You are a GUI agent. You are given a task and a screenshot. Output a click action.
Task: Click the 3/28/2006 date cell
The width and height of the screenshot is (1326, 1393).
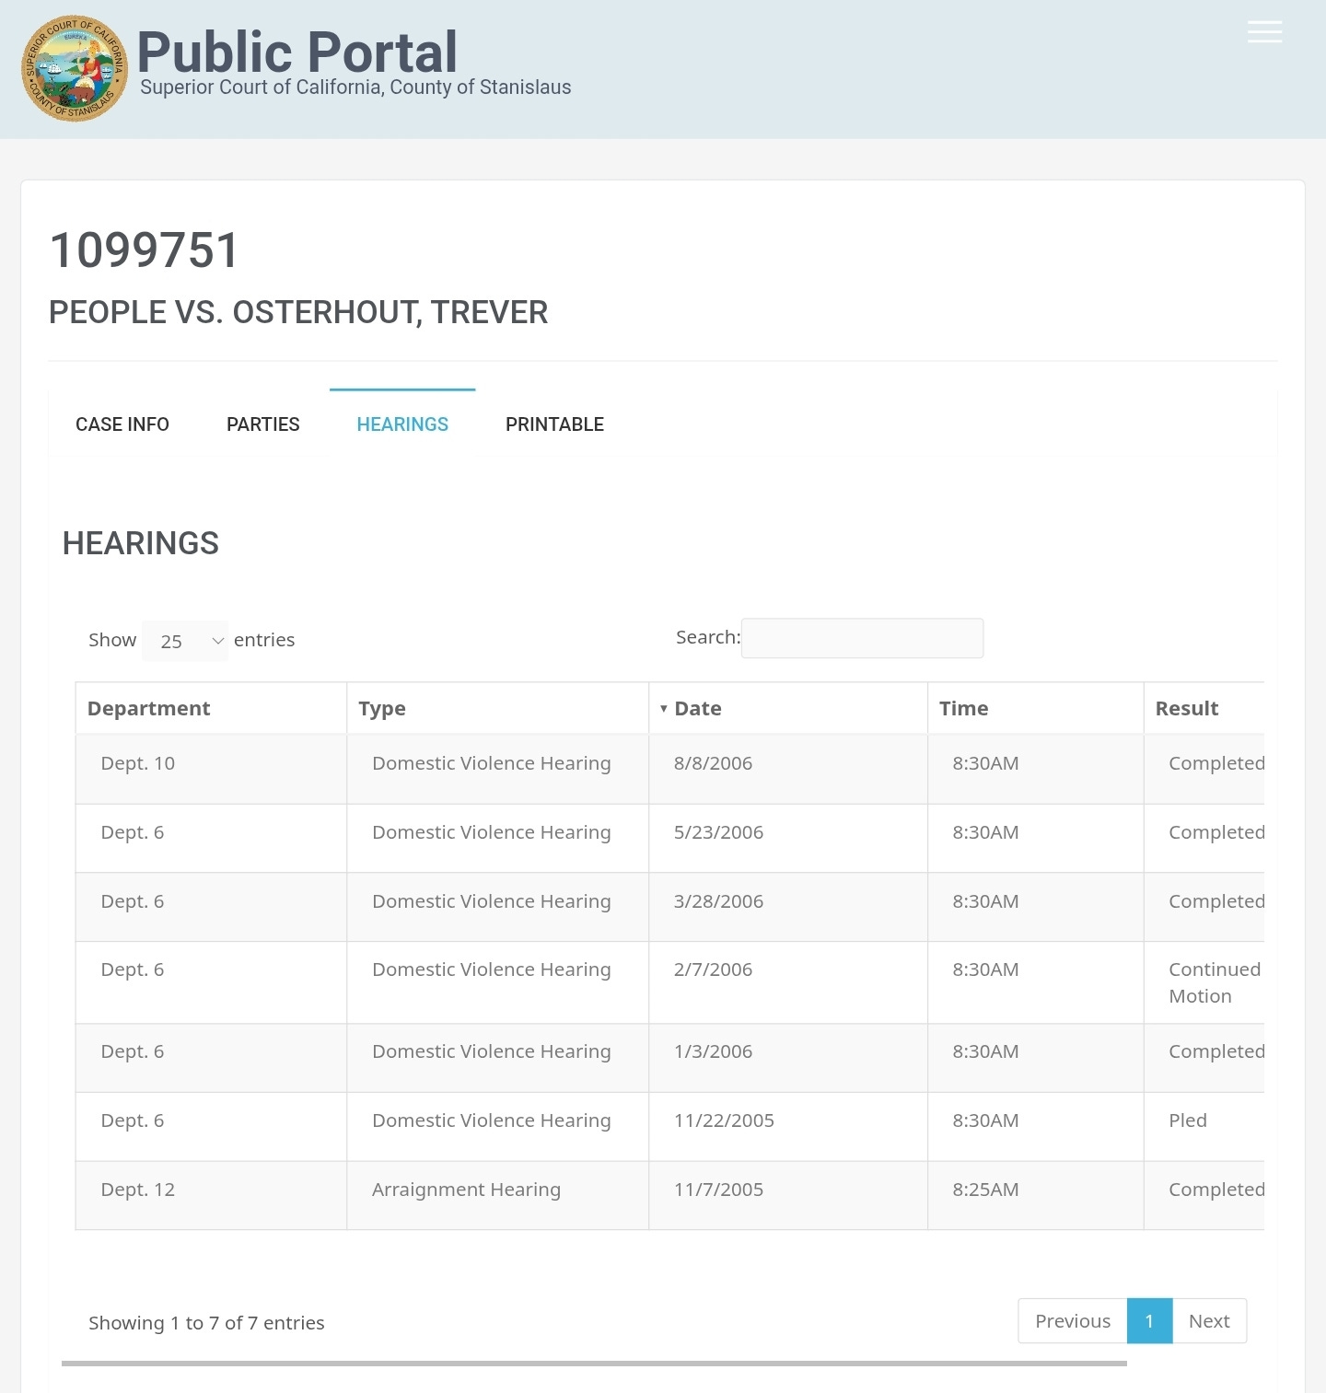788,907
